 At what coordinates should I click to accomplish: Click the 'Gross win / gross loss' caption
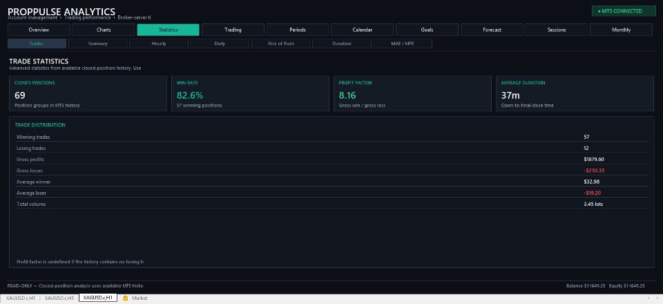pos(363,105)
